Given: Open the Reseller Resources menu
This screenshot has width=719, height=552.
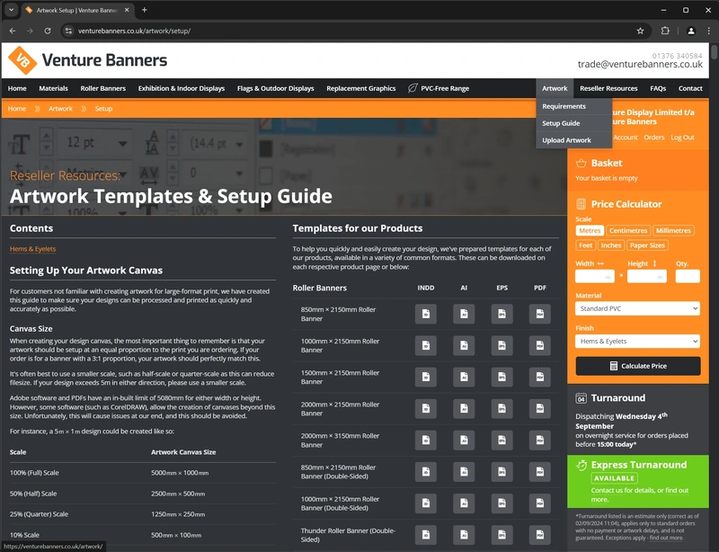Looking at the screenshot, I should tap(608, 89).
